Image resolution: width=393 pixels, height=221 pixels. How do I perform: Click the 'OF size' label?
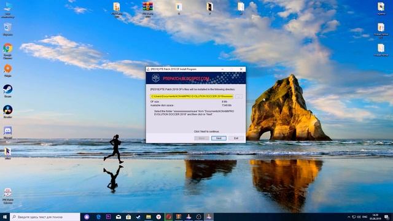[155, 102]
